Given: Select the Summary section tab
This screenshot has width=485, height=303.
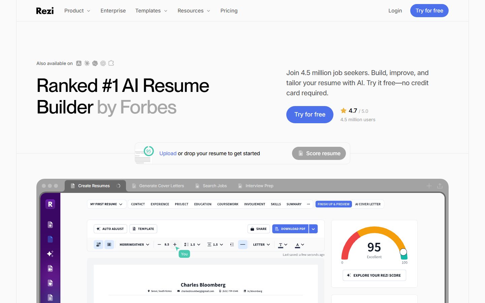Looking at the screenshot, I should pos(294,204).
